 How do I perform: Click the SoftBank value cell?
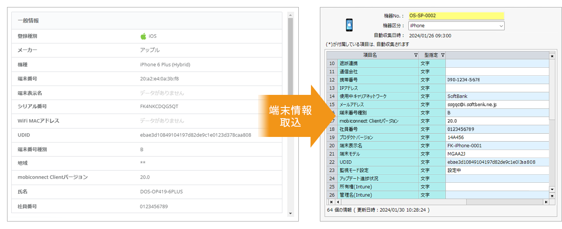tap(497, 96)
